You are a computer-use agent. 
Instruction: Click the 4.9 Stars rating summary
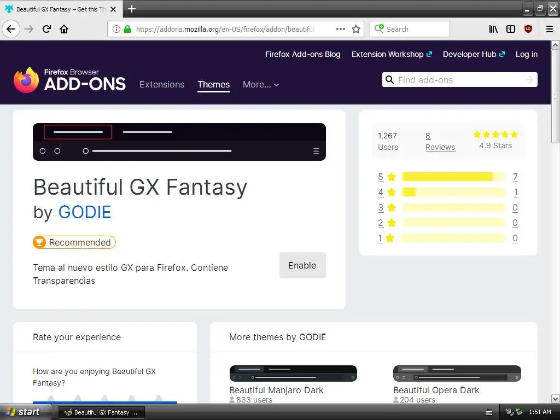pos(495,140)
